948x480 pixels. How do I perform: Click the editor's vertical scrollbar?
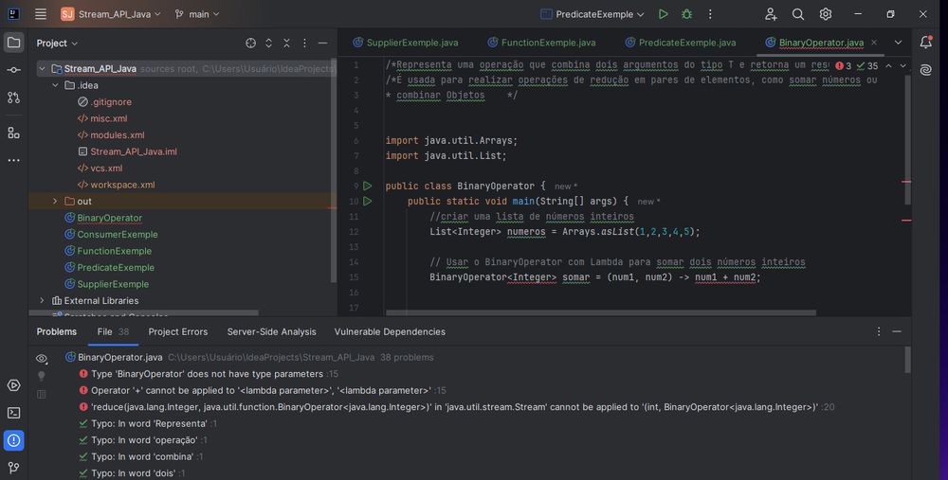click(907, 142)
